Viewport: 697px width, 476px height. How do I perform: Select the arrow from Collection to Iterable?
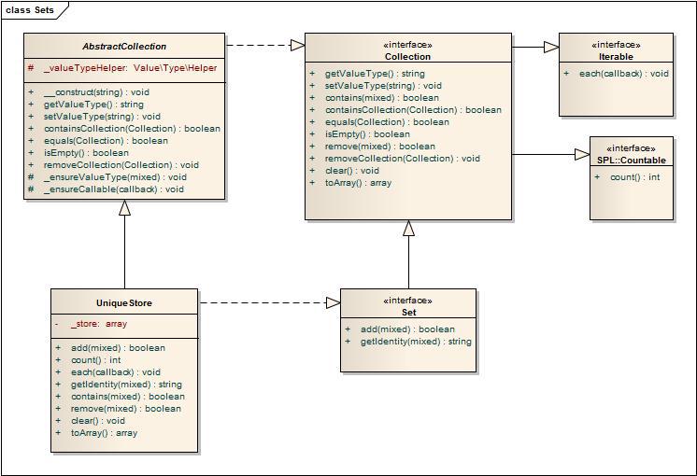pyautogui.click(x=535, y=47)
